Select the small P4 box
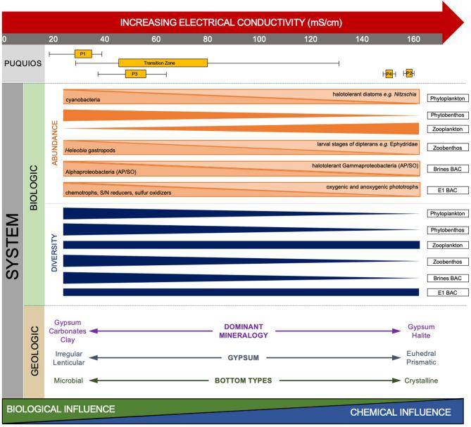 point(389,73)
